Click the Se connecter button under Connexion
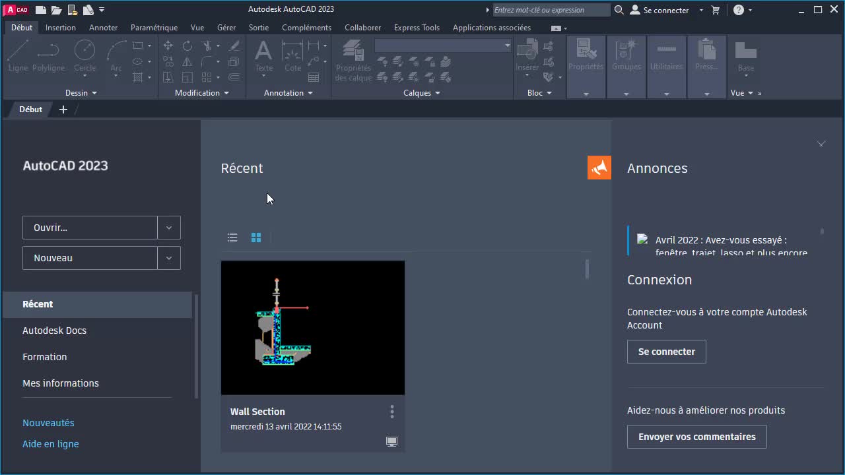 click(667, 352)
